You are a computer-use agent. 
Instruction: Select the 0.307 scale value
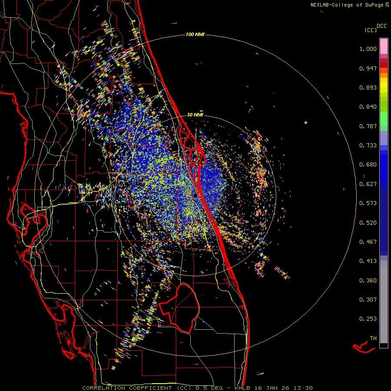368,300
